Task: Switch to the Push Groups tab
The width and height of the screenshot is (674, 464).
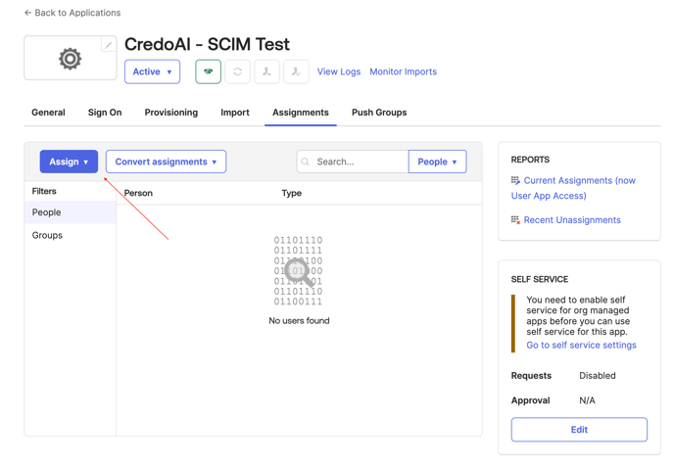Action: (379, 113)
